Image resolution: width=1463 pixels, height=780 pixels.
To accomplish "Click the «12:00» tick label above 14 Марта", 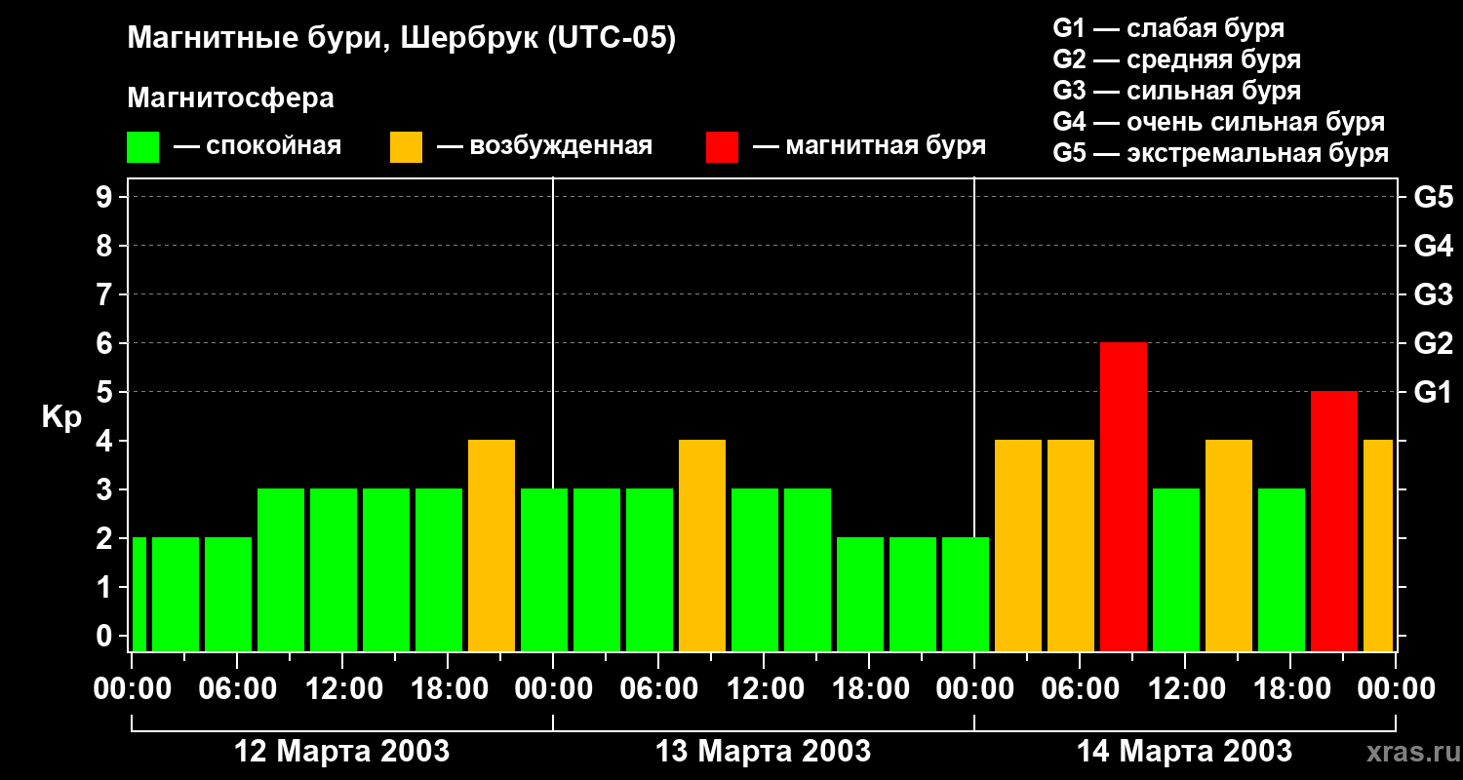I will pyautogui.click(x=1185, y=689).
